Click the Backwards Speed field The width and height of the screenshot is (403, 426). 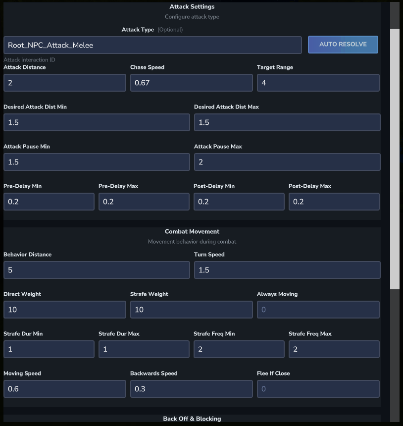pyautogui.click(x=191, y=389)
